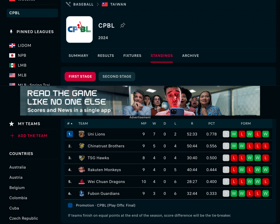Screen dimensions: 280x224
Task: Sort standings by the # rank column
Action: pos(70,124)
